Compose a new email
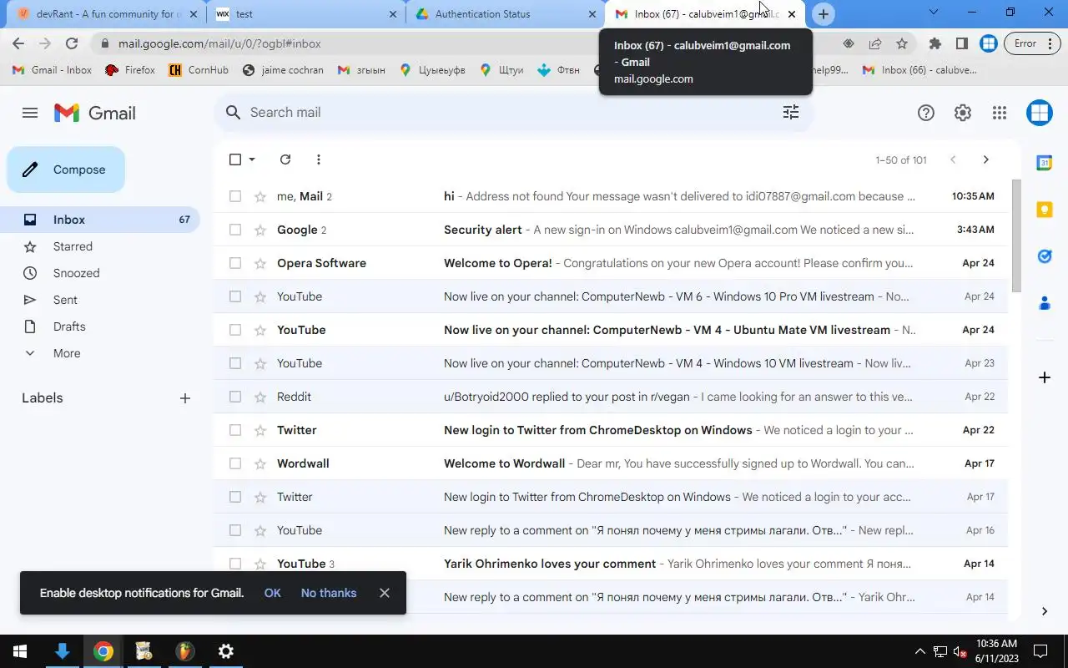The height and width of the screenshot is (668, 1068). pyautogui.click(x=66, y=170)
